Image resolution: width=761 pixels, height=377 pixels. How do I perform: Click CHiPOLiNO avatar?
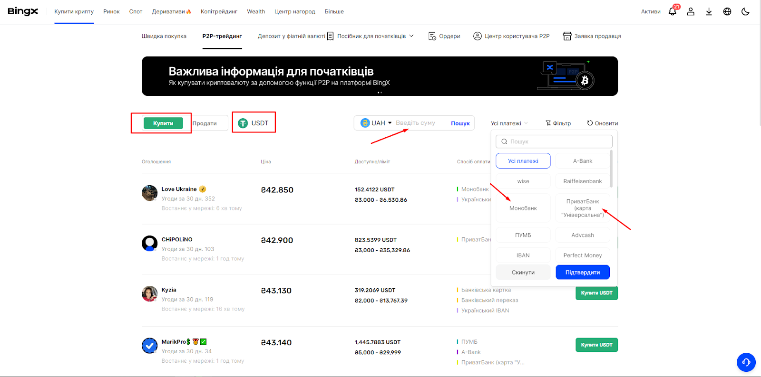tap(149, 243)
